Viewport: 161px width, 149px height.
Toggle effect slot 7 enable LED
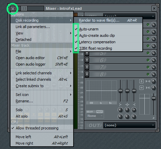148,67
